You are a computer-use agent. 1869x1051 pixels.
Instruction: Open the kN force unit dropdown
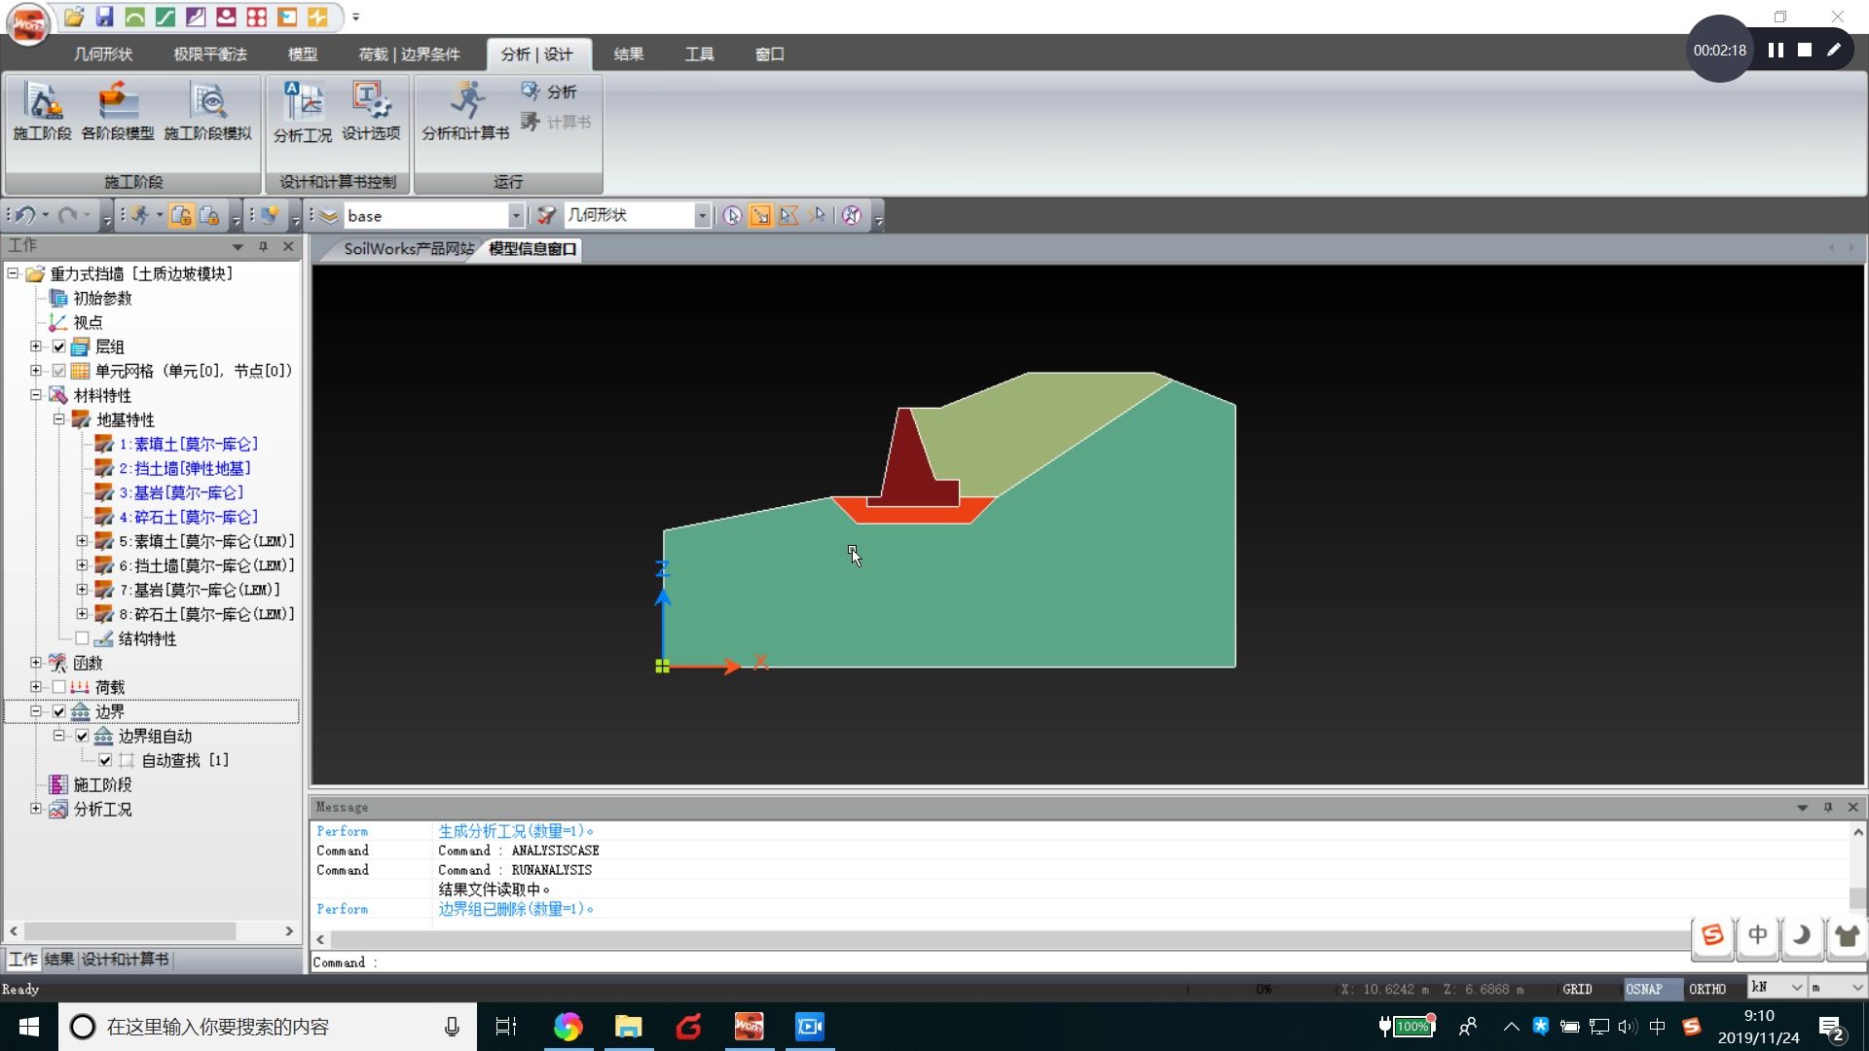point(1797,988)
